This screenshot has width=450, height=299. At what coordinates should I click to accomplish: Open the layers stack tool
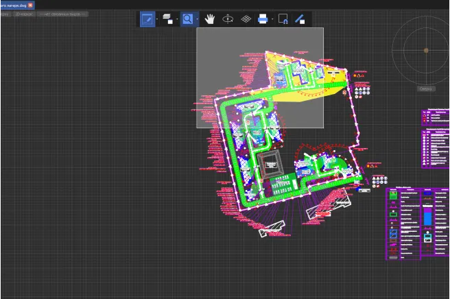point(167,19)
